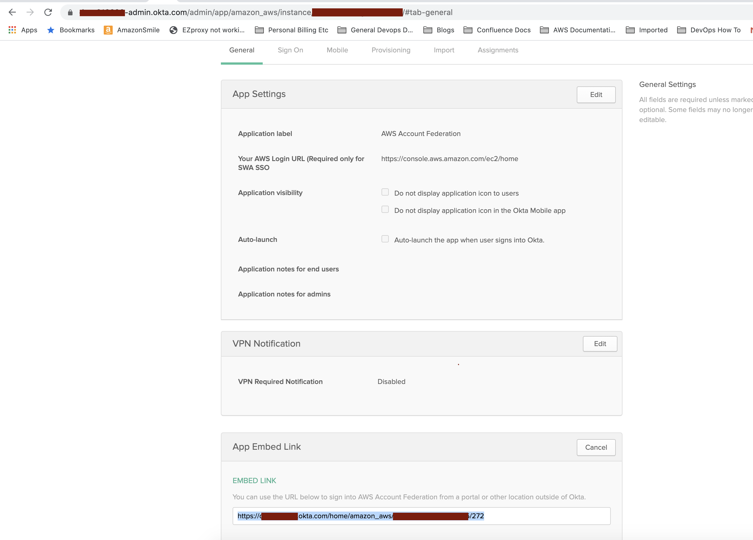Expand the DevOps How To bookmark folder
Viewport: 753px width, 540px height.
click(x=709, y=30)
